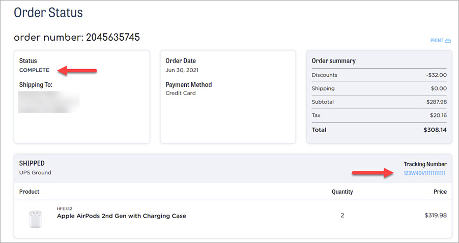Click the Tax amount $20.16
The width and height of the screenshot is (459, 243).
coord(437,115)
